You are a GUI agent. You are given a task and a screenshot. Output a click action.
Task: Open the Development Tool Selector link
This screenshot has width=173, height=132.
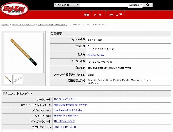pos(68,110)
